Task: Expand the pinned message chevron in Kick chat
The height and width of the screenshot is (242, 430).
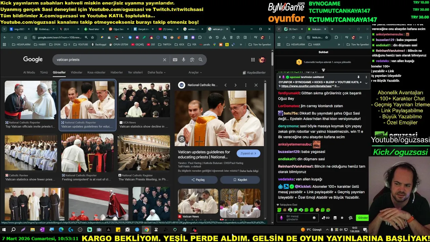Action: [x=366, y=83]
